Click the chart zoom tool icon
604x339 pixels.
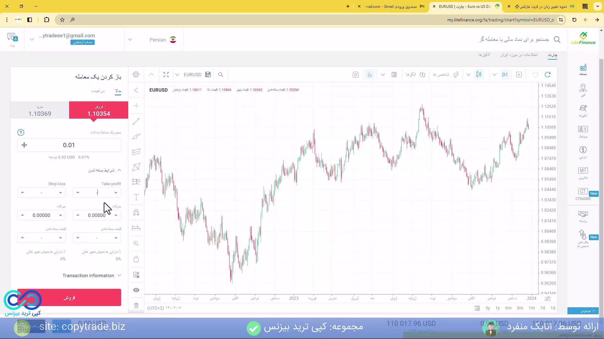pos(136,243)
